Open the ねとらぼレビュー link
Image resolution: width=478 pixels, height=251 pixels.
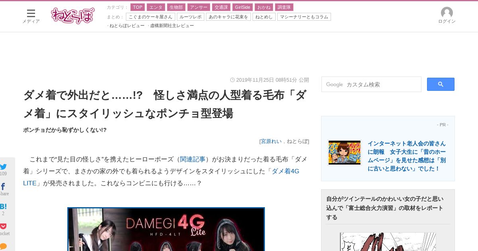click(127, 25)
